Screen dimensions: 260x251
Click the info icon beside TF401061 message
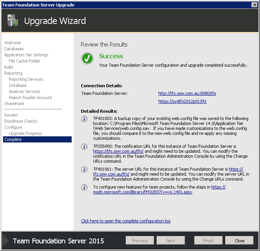pyautogui.click(x=85, y=169)
